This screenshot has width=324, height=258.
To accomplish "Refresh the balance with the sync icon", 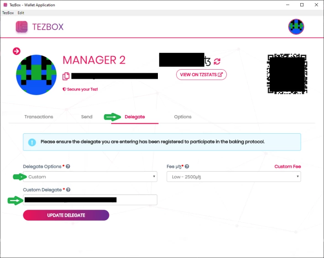I will coord(217,61).
